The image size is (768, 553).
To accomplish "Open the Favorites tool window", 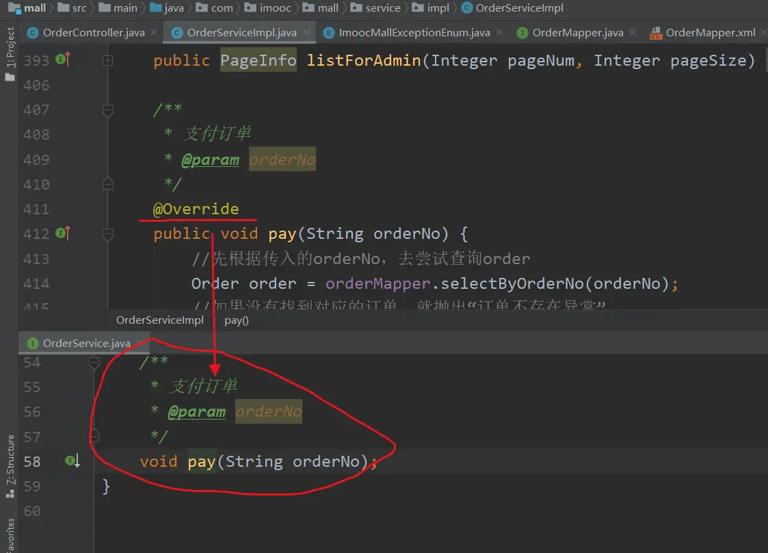I will pos(10,535).
